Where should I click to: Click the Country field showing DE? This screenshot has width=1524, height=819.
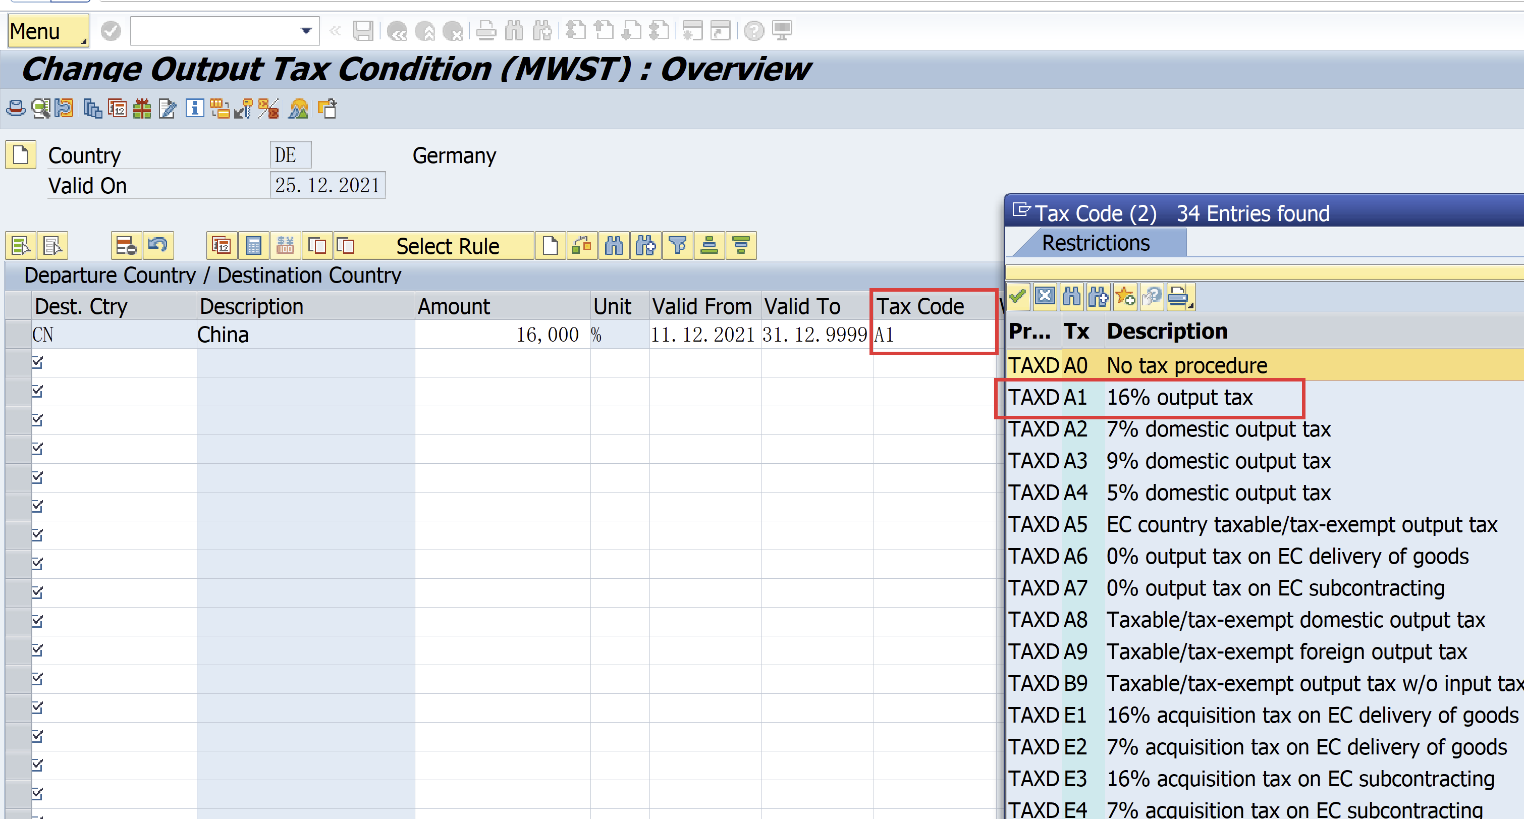[291, 155]
